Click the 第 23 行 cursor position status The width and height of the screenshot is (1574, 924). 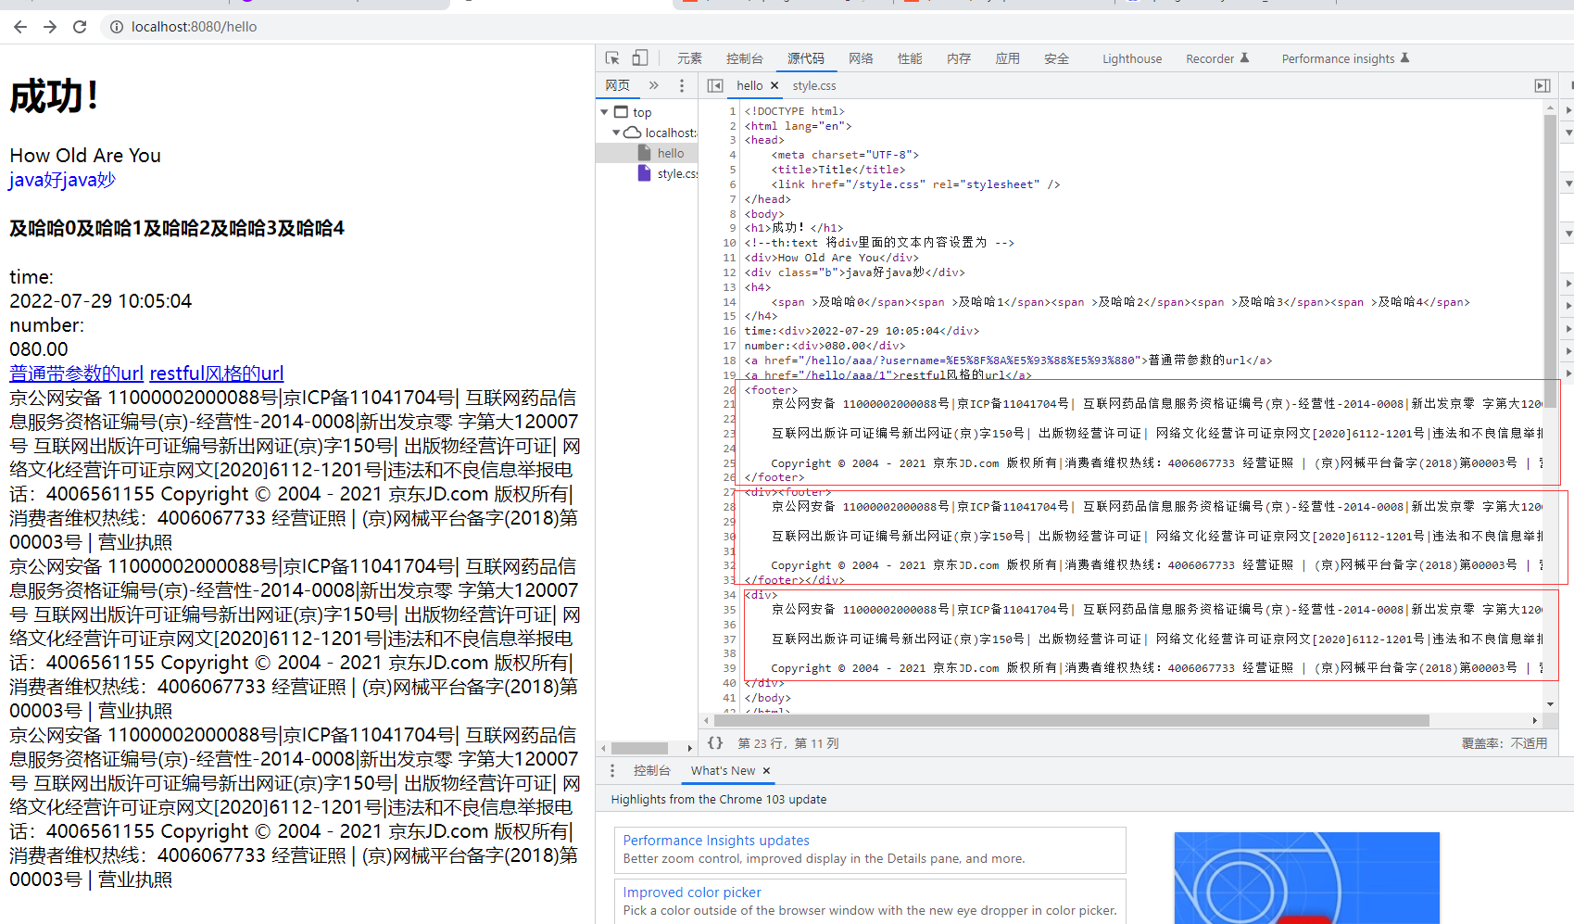pos(788,743)
